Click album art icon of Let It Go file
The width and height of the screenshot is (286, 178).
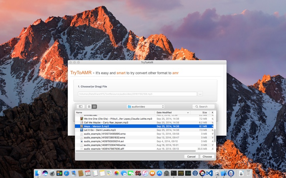click(x=82, y=130)
